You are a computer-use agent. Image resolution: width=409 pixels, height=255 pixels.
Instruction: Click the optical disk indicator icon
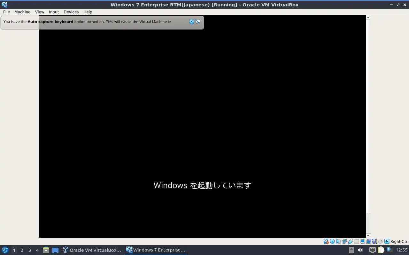click(332, 241)
